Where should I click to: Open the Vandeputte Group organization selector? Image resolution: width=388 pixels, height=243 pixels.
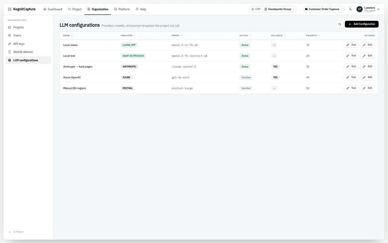(279, 9)
